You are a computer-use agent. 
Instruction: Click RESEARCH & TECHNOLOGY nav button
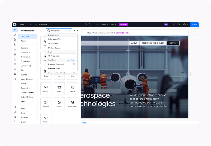coord(153,43)
